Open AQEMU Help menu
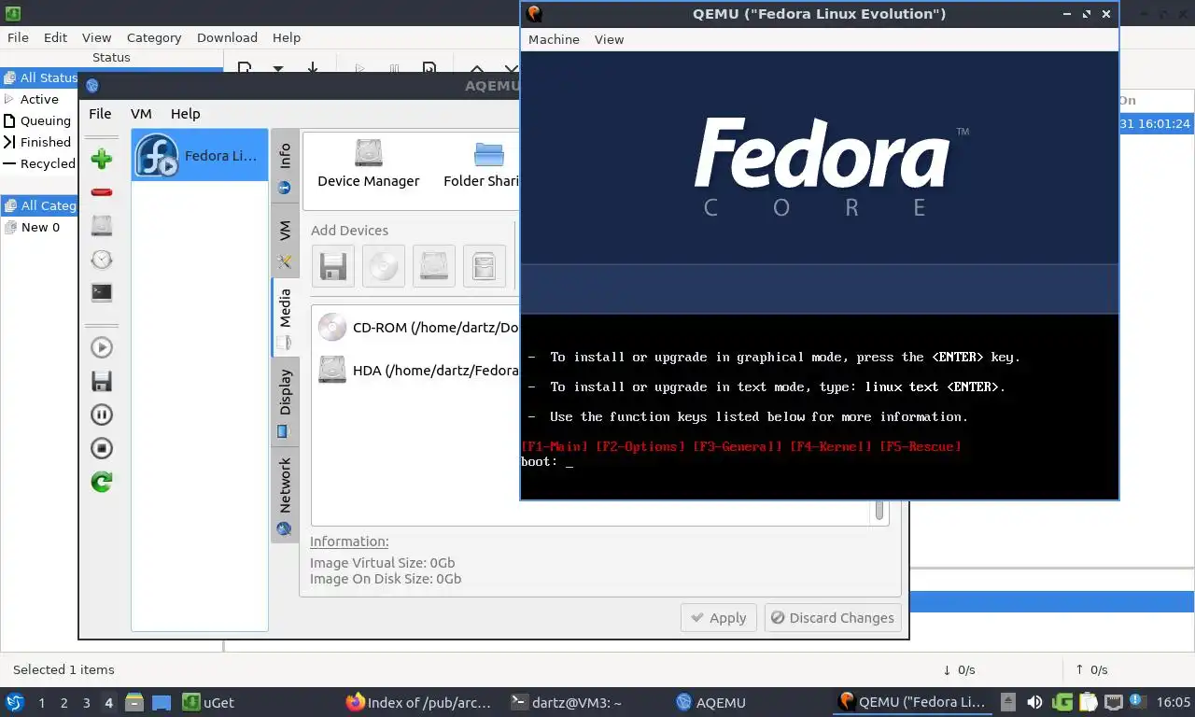The height and width of the screenshot is (717, 1195). (x=185, y=113)
